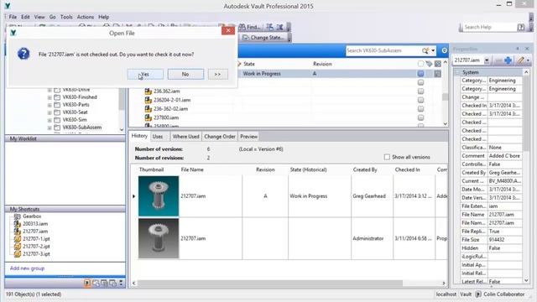Viewport: 537px width, 302px height.
Task: Switch to the Where Used tab
Action: [x=185, y=136]
